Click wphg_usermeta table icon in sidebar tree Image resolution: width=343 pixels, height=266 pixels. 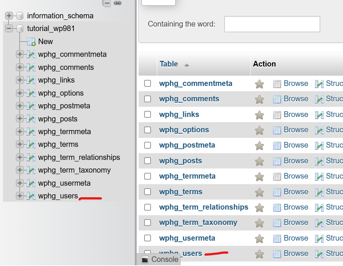[x=31, y=183]
